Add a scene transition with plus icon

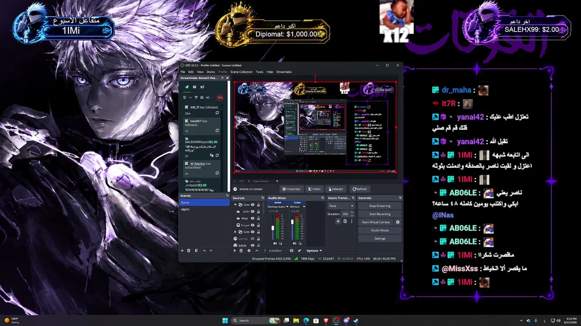coord(338,221)
